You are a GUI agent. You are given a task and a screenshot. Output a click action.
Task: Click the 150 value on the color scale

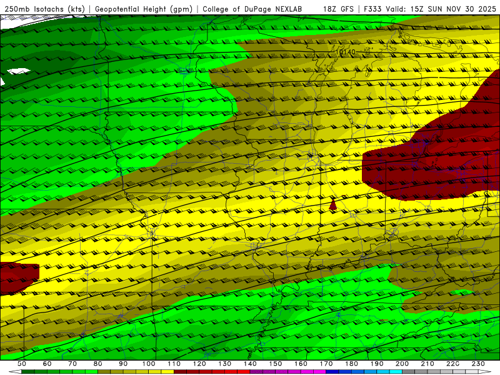(276, 364)
